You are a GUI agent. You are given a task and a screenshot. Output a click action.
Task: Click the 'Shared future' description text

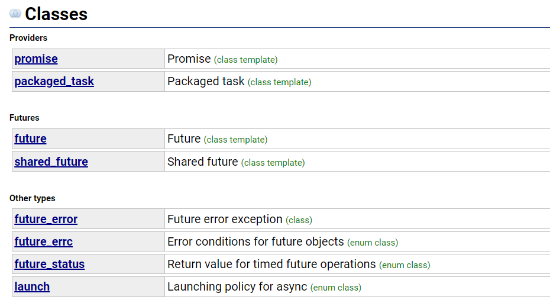202,162
